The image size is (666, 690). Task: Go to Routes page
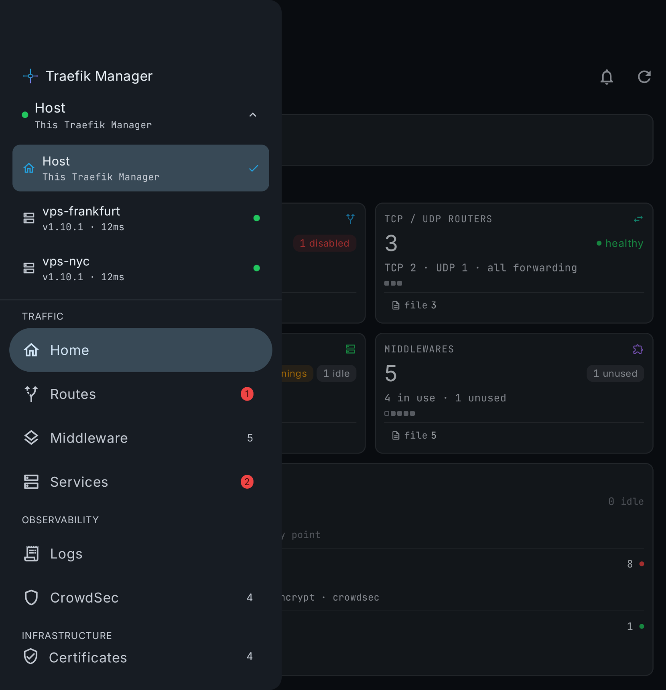tap(141, 394)
